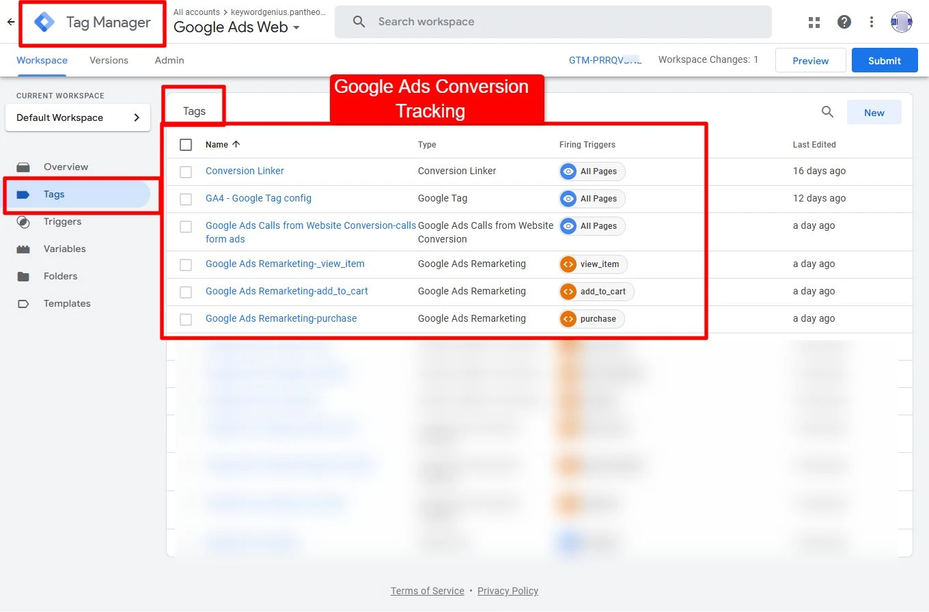The height and width of the screenshot is (612, 929).
Task: Open the Google Ads Remarketing-add_to_cart tag
Action: coord(286,291)
